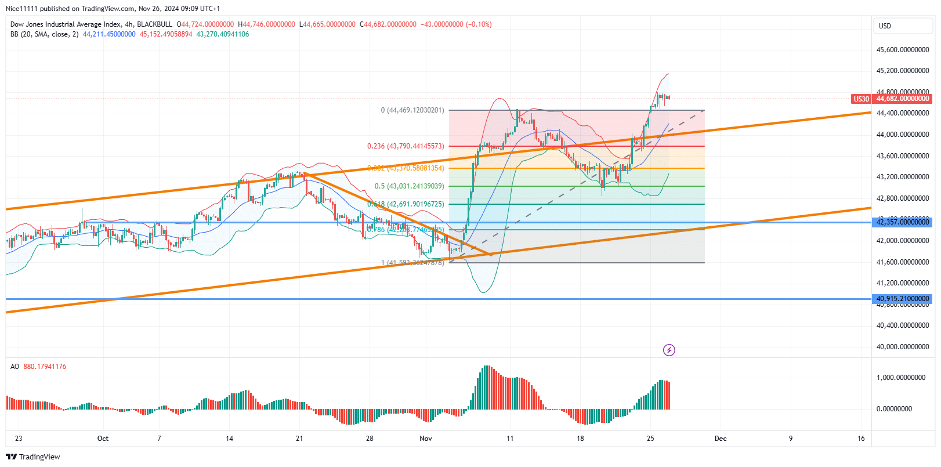
Task: Click the BB upper value 45,152.49058894
Action: coord(166,34)
